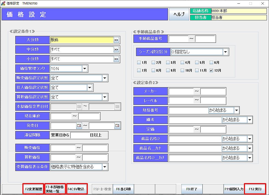Enable the 7月 month checkbox
Image resolution: width=269 pixels, height=195 pixels.
click(x=139, y=71)
